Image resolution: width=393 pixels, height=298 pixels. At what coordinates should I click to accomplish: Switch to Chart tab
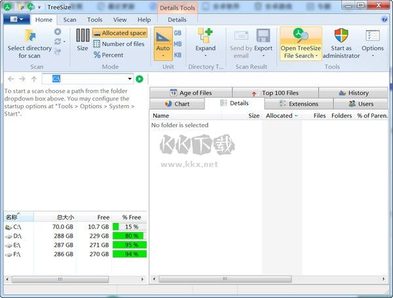click(x=178, y=104)
